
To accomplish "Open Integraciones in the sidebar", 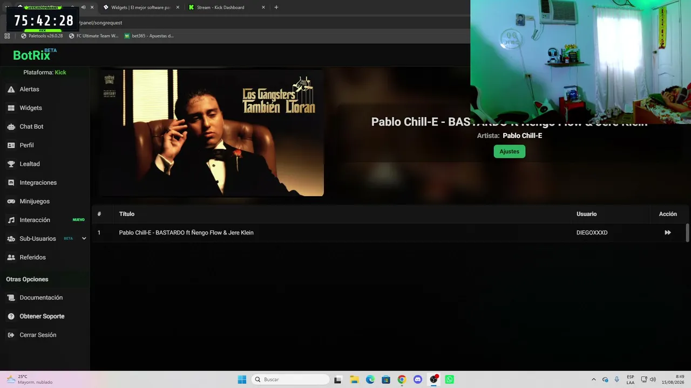I will [x=38, y=183].
